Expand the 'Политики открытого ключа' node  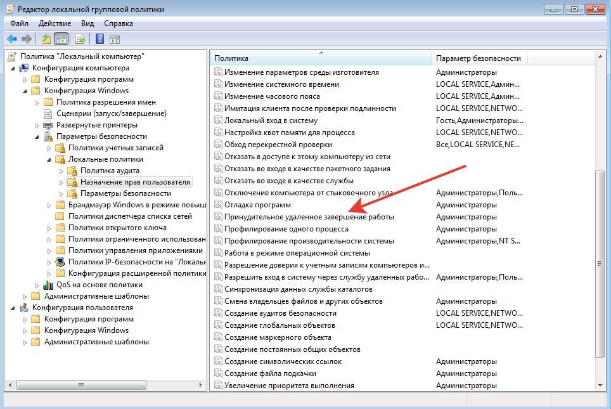pyautogui.click(x=49, y=228)
